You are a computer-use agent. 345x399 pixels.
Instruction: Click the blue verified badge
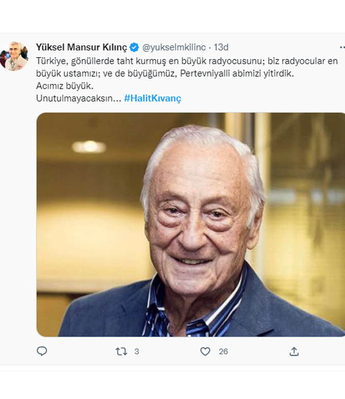click(x=134, y=47)
